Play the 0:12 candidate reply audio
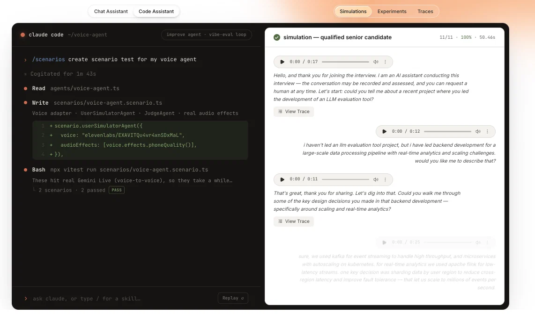 385,131
